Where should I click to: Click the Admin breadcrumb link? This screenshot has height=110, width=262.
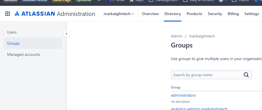point(177,36)
